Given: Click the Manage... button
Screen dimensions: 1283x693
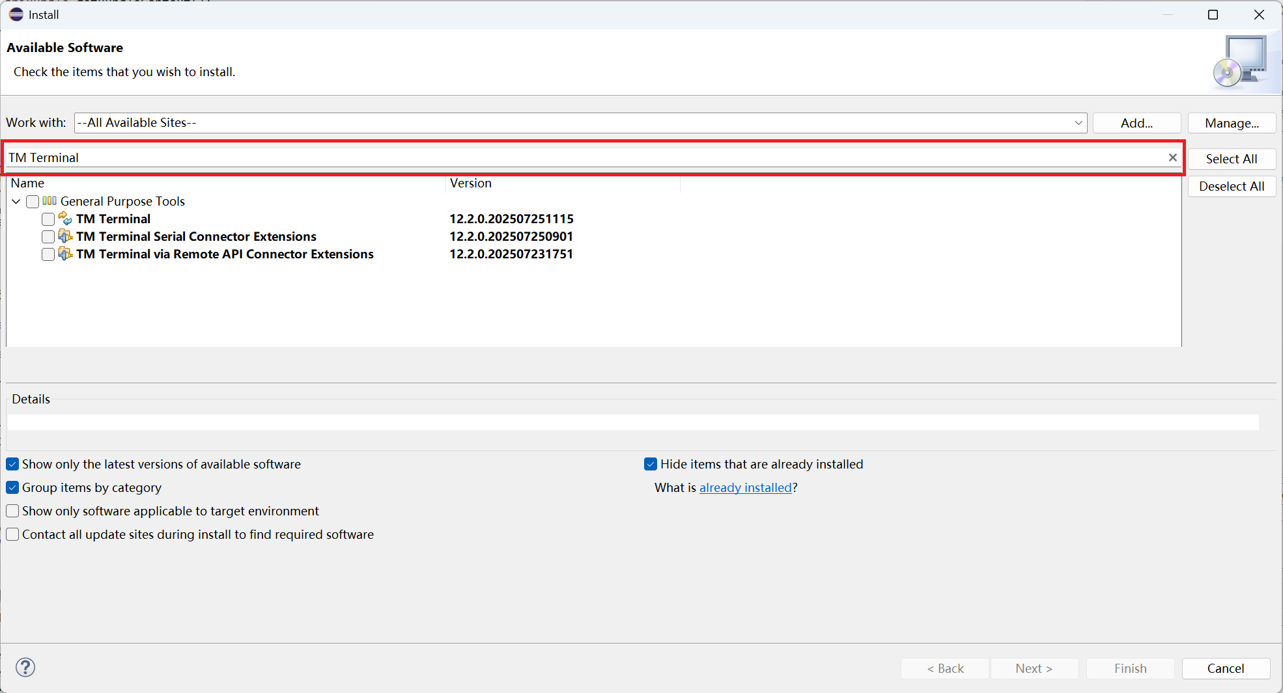Looking at the screenshot, I should [x=1232, y=123].
